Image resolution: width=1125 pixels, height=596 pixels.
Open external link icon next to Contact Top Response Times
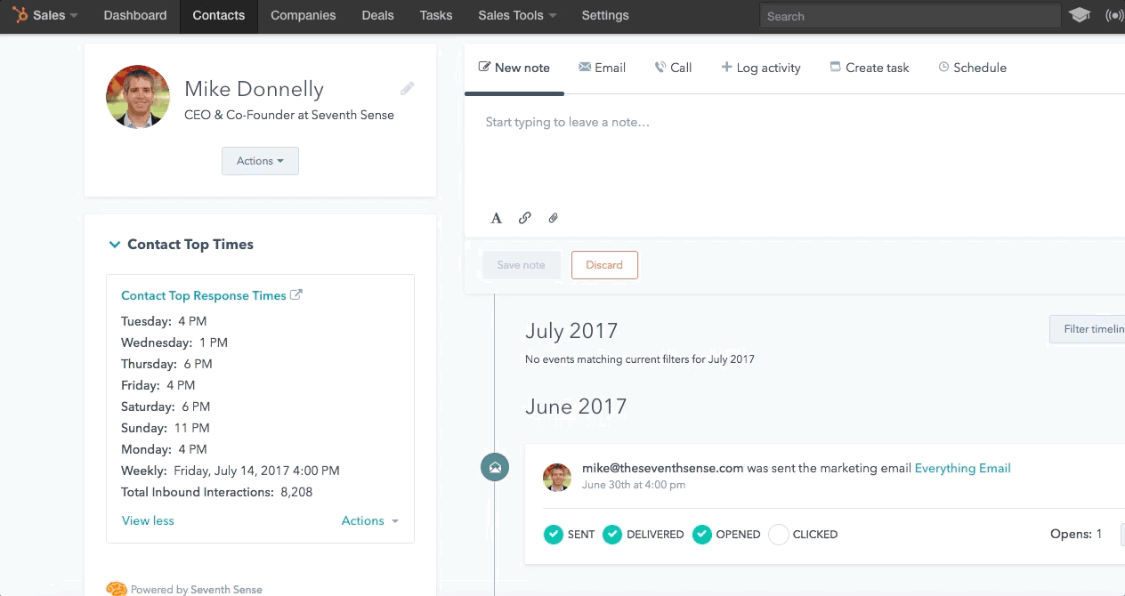tap(297, 295)
